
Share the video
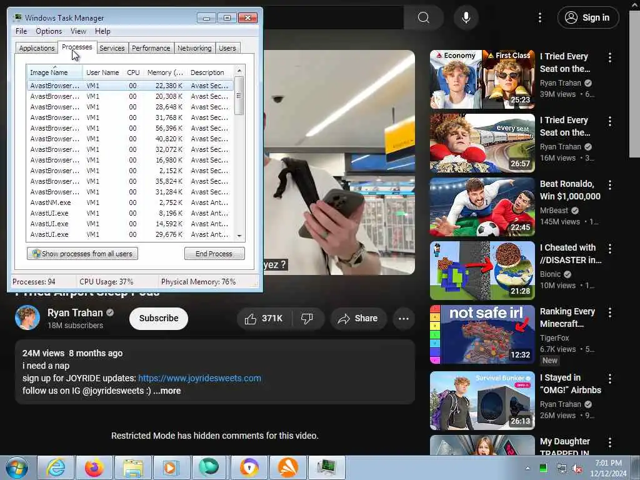pos(358,319)
